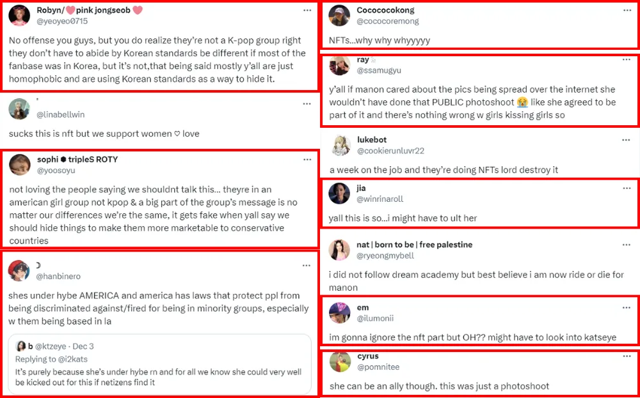Expand the options menu on @hanbinero's tweet
Image resolution: width=640 pixels, height=398 pixels.
[306, 265]
